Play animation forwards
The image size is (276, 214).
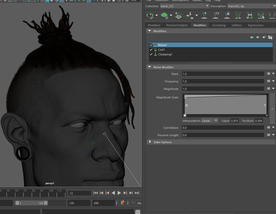click(x=119, y=193)
